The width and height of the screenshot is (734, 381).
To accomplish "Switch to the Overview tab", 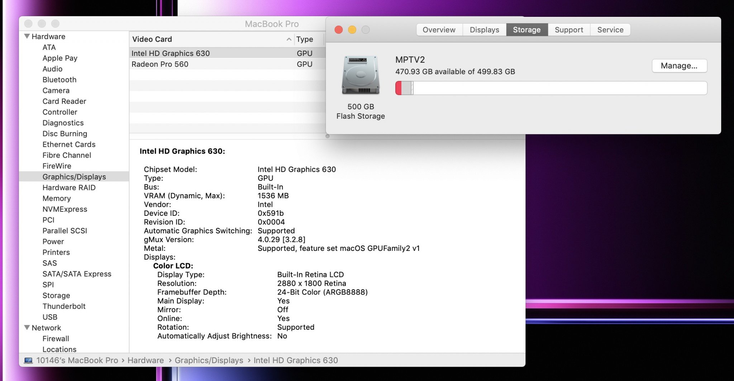I will [x=439, y=30].
